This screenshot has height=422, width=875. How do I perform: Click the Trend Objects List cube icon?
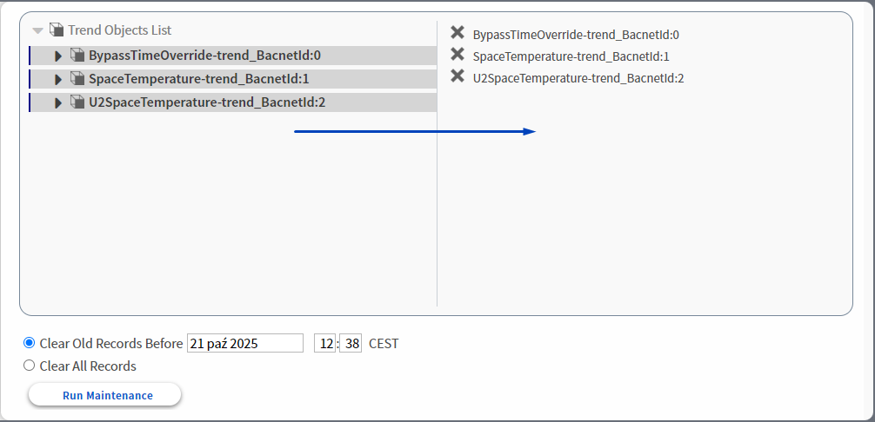coord(57,30)
